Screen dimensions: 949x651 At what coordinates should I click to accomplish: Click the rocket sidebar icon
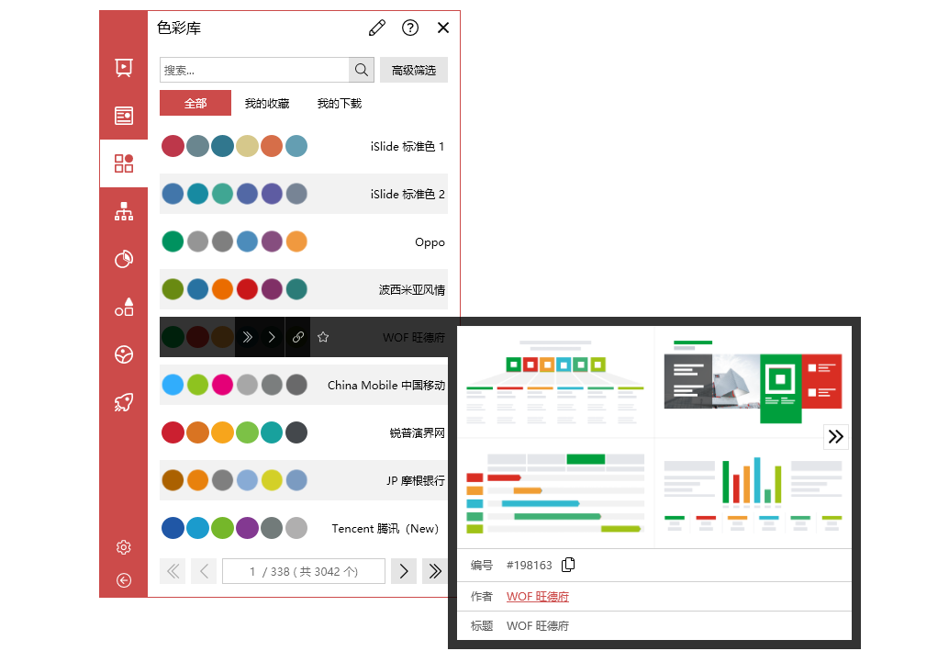pyautogui.click(x=124, y=403)
